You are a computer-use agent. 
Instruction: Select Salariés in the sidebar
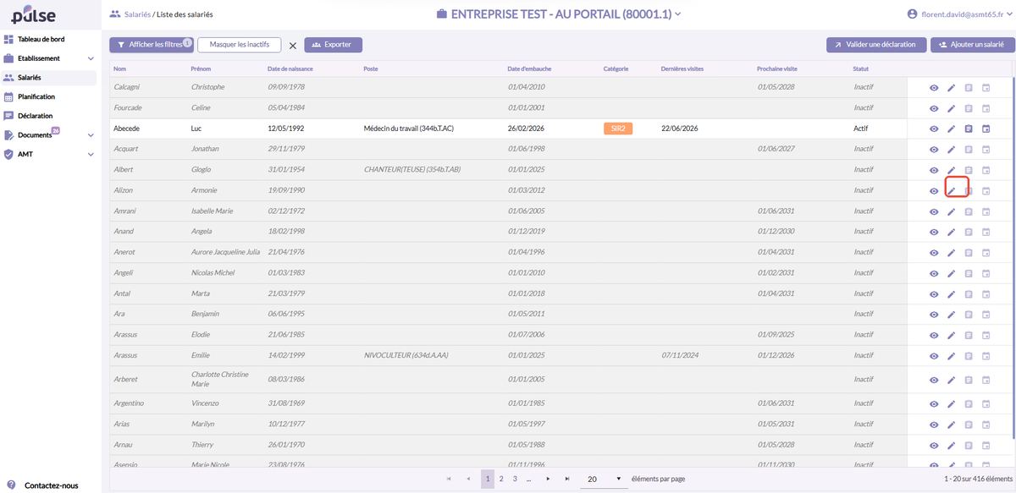coord(48,78)
